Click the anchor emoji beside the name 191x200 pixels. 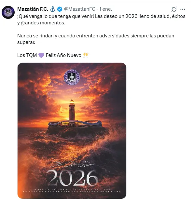point(53,9)
